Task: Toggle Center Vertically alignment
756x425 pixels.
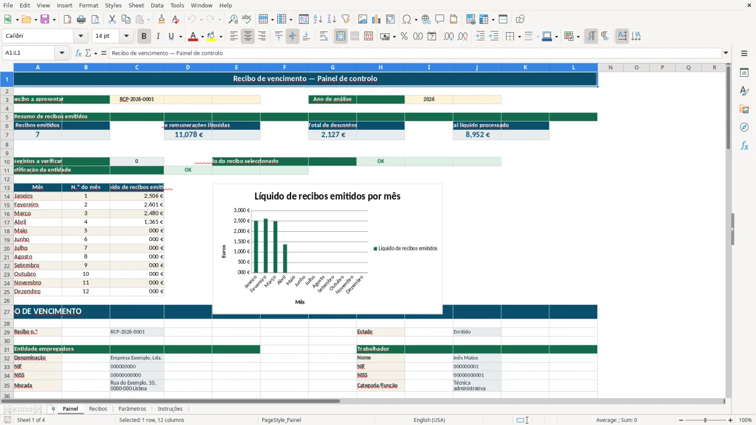Action: click(x=292, y=37)
